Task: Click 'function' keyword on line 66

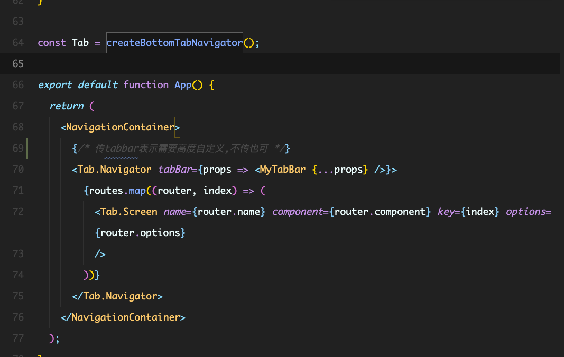Action: pos(146,85)
